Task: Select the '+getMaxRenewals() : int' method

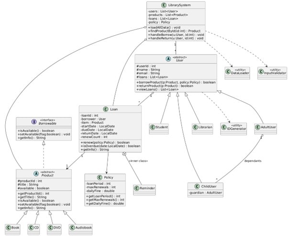Action: coord(105,200)
